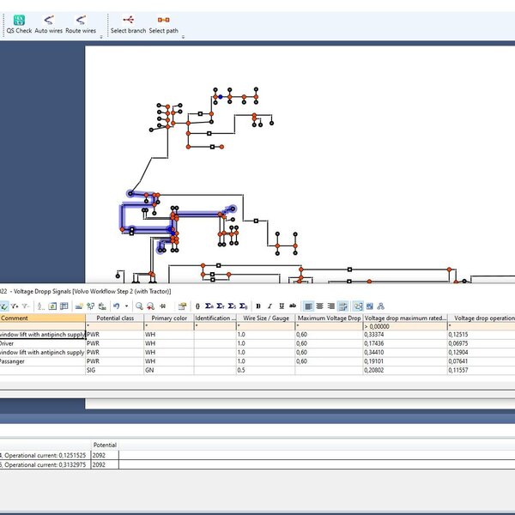515x515 pixels.
Task: Click the Italic formatting icon
Action: click(x=270, y=306)
